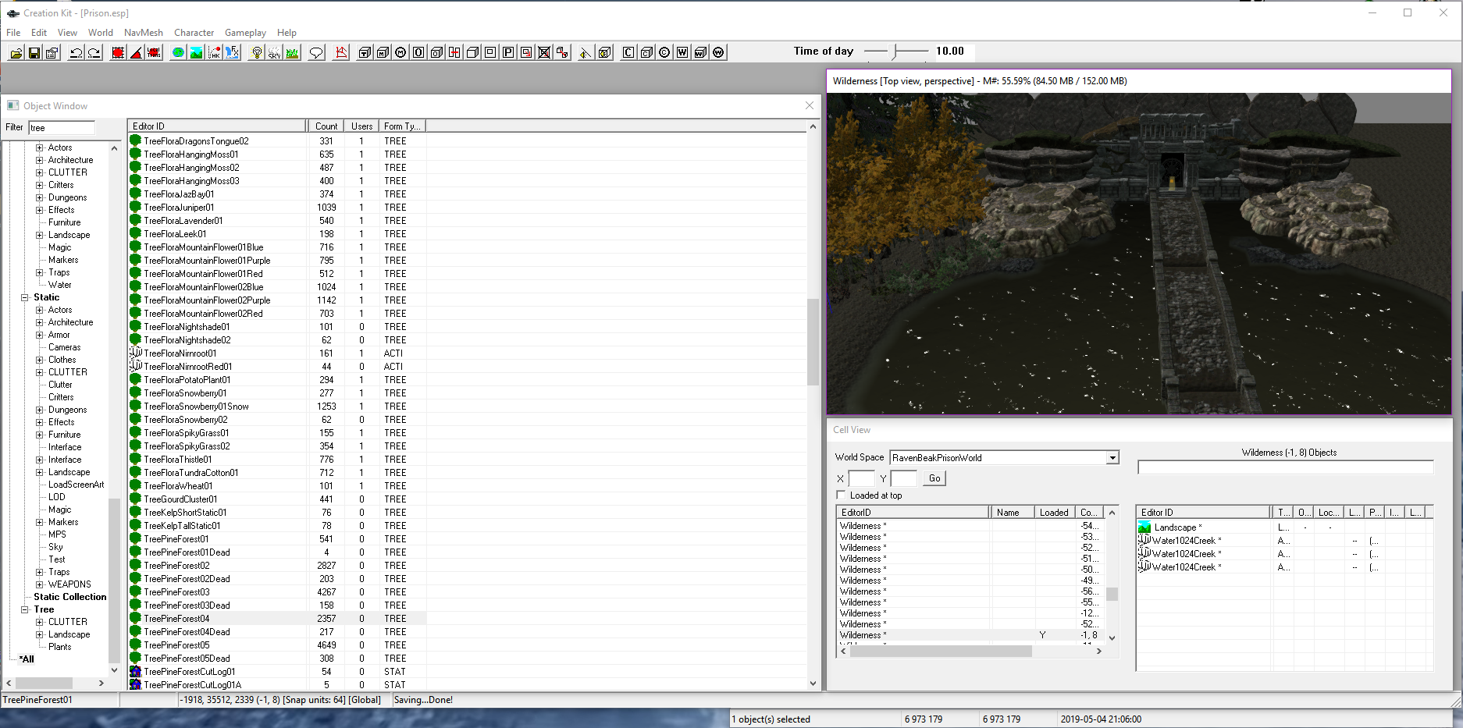
Task: Select the Static Collection tree item
Action: point(69,597)
